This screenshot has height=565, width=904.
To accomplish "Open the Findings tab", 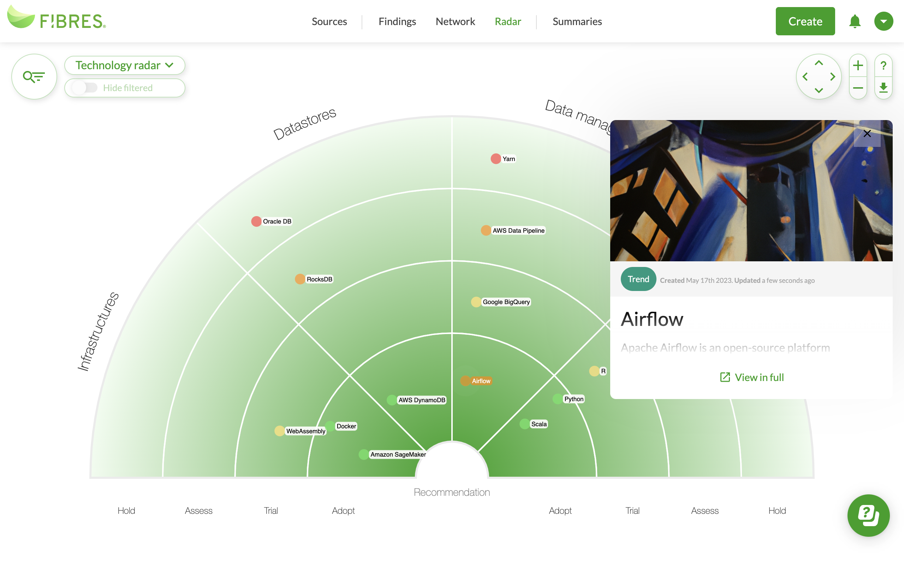I will pyautogui.click(x=397, y=21).
